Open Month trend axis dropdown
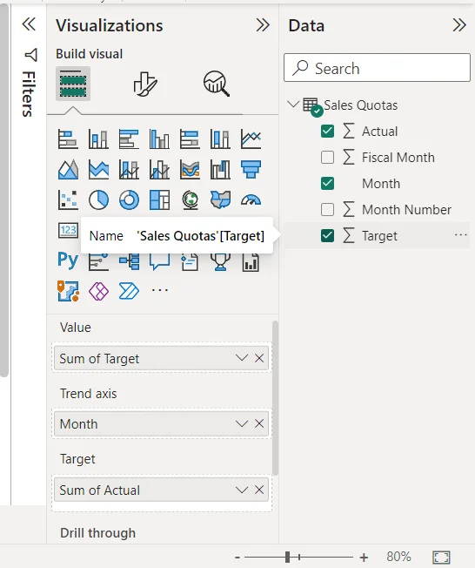The image size is (475, 568). point(241,424)
